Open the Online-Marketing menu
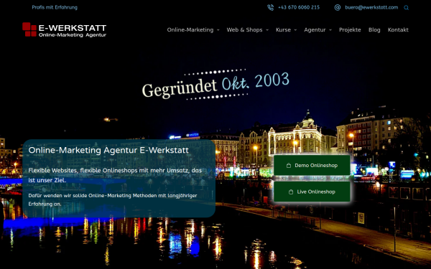This screenshot has width=431, height=269. 190,29
